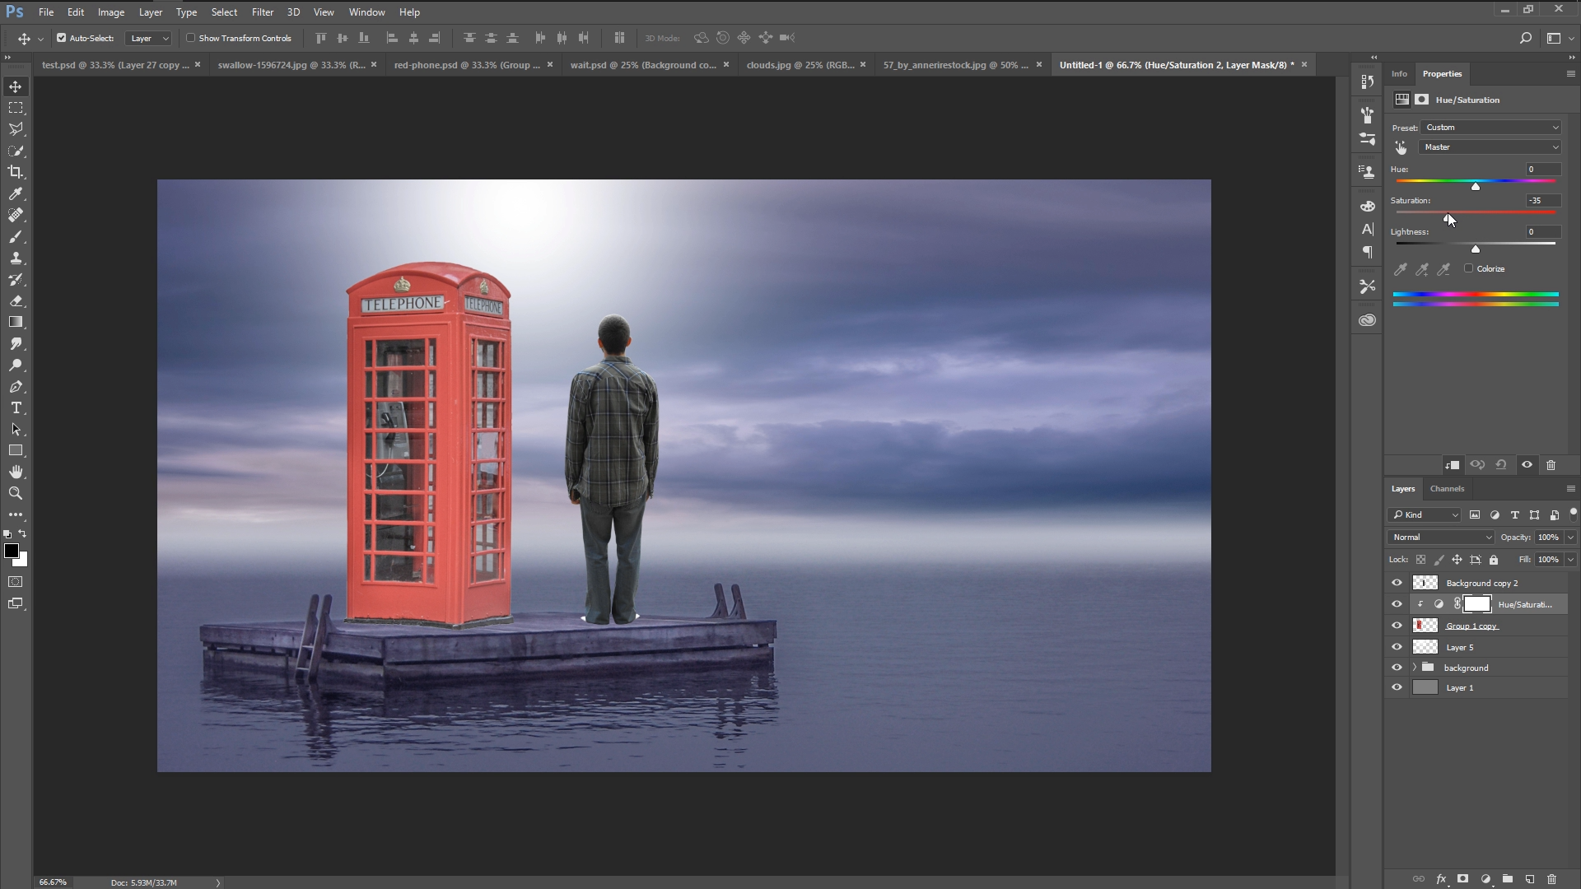The height and width of the screenshot is (889, 1581).
Task: Select the Hand tool
Action: (x=16, y=472)
